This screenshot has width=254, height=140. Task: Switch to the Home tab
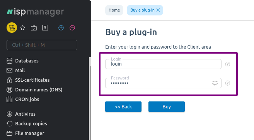114,10
